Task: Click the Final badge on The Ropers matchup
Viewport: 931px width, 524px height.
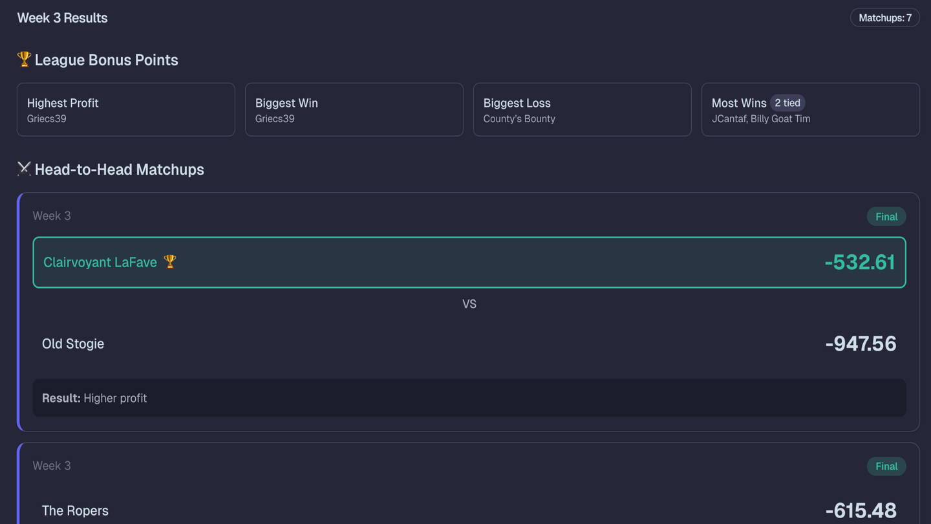Action: tap(886, 466)
